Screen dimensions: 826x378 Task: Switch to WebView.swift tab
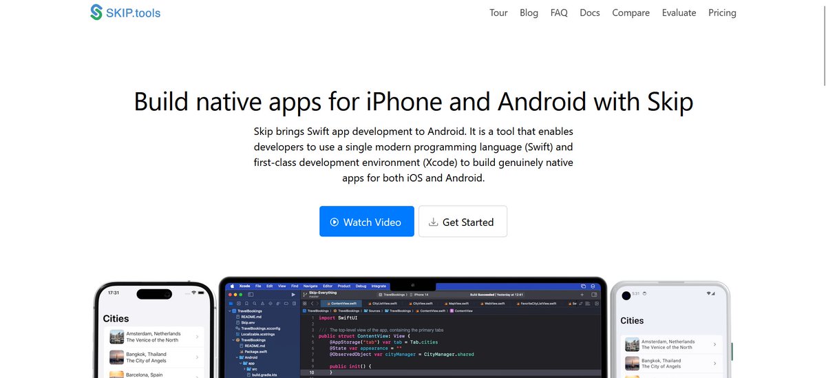tap(494, 303)
